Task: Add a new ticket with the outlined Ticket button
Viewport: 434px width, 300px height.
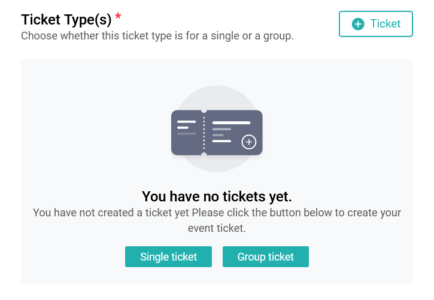Action: tap(375, 24)
